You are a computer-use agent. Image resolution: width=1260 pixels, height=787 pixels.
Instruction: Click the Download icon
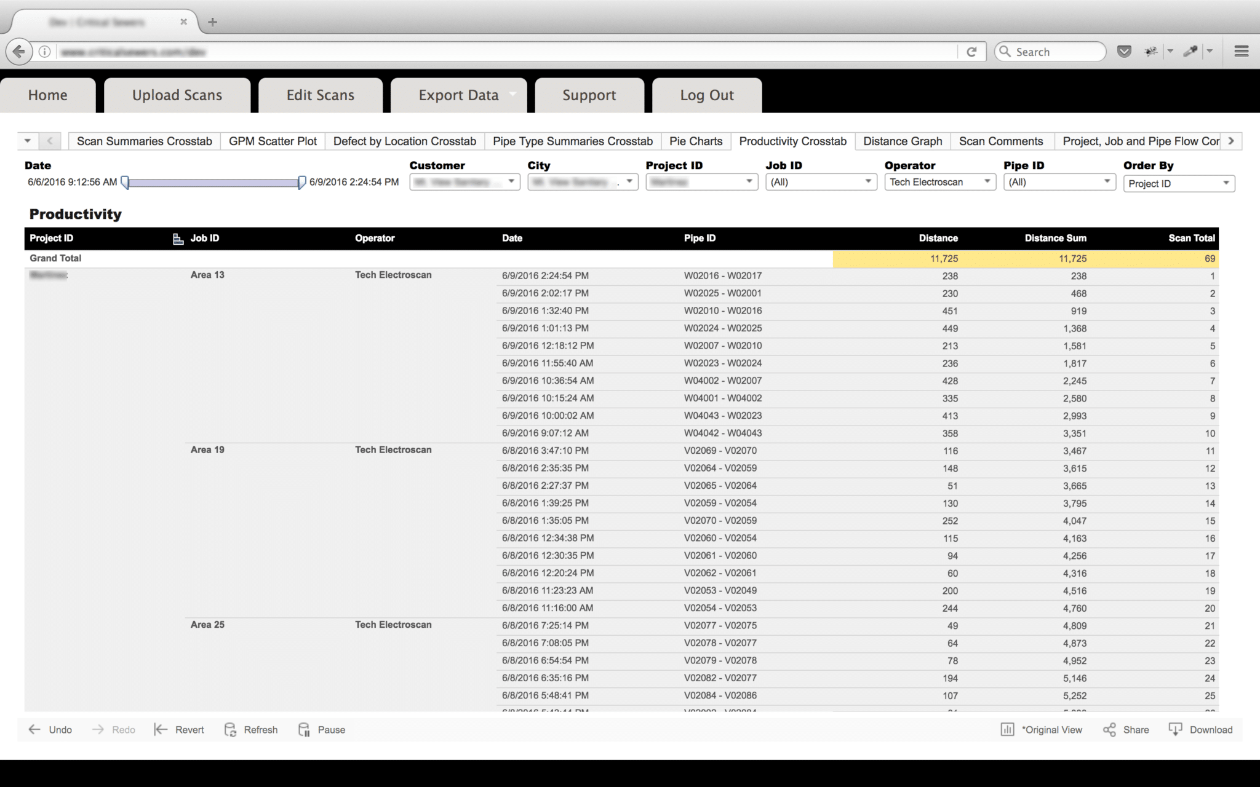(1175, 729)
